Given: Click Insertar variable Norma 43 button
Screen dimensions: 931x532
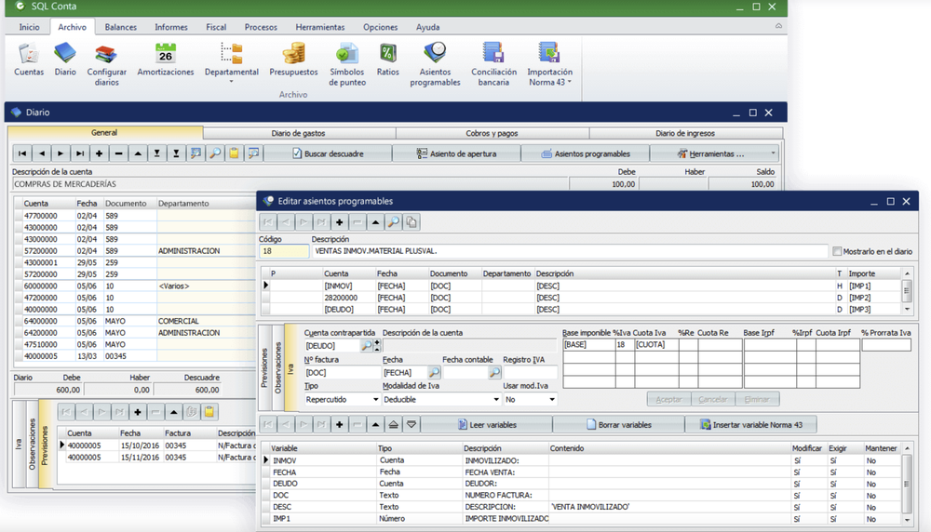Looking at the screenshot, I should [751, 425].
